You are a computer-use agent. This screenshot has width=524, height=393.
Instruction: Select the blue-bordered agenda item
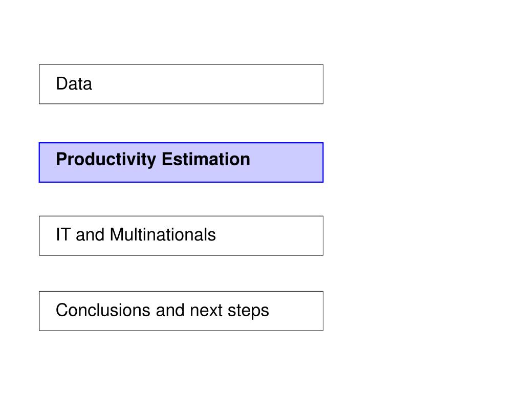click(x=181, y=162)
